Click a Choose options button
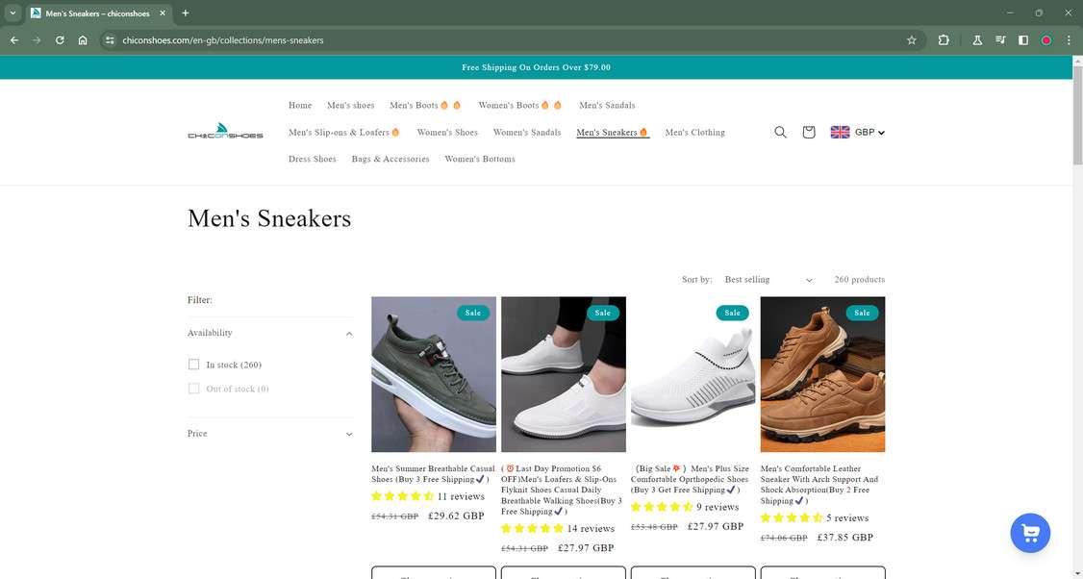Viewport: 1083px width, 579px height. click(x=433, y=575)
